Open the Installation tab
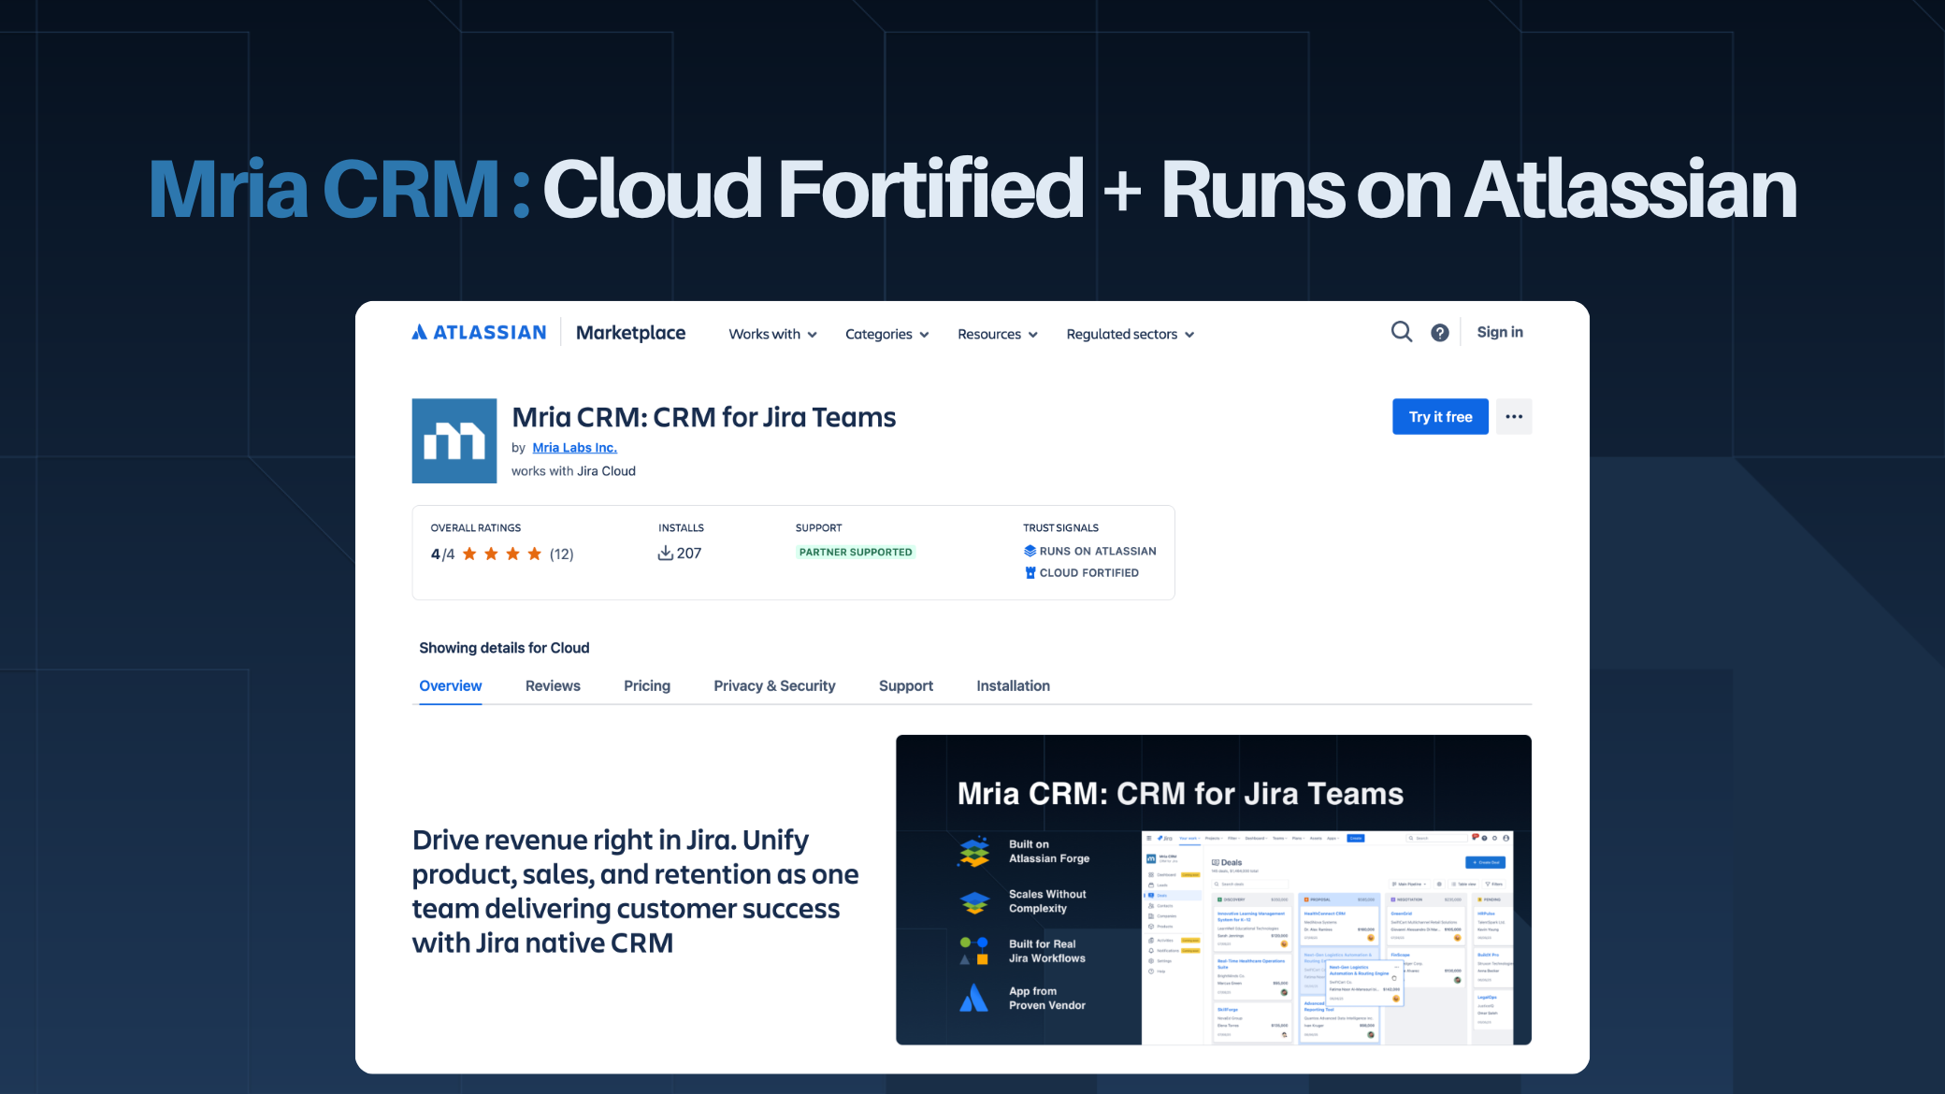Image resolution: width=1945 pixels, height=1094 pixels. pos(1013,686)
